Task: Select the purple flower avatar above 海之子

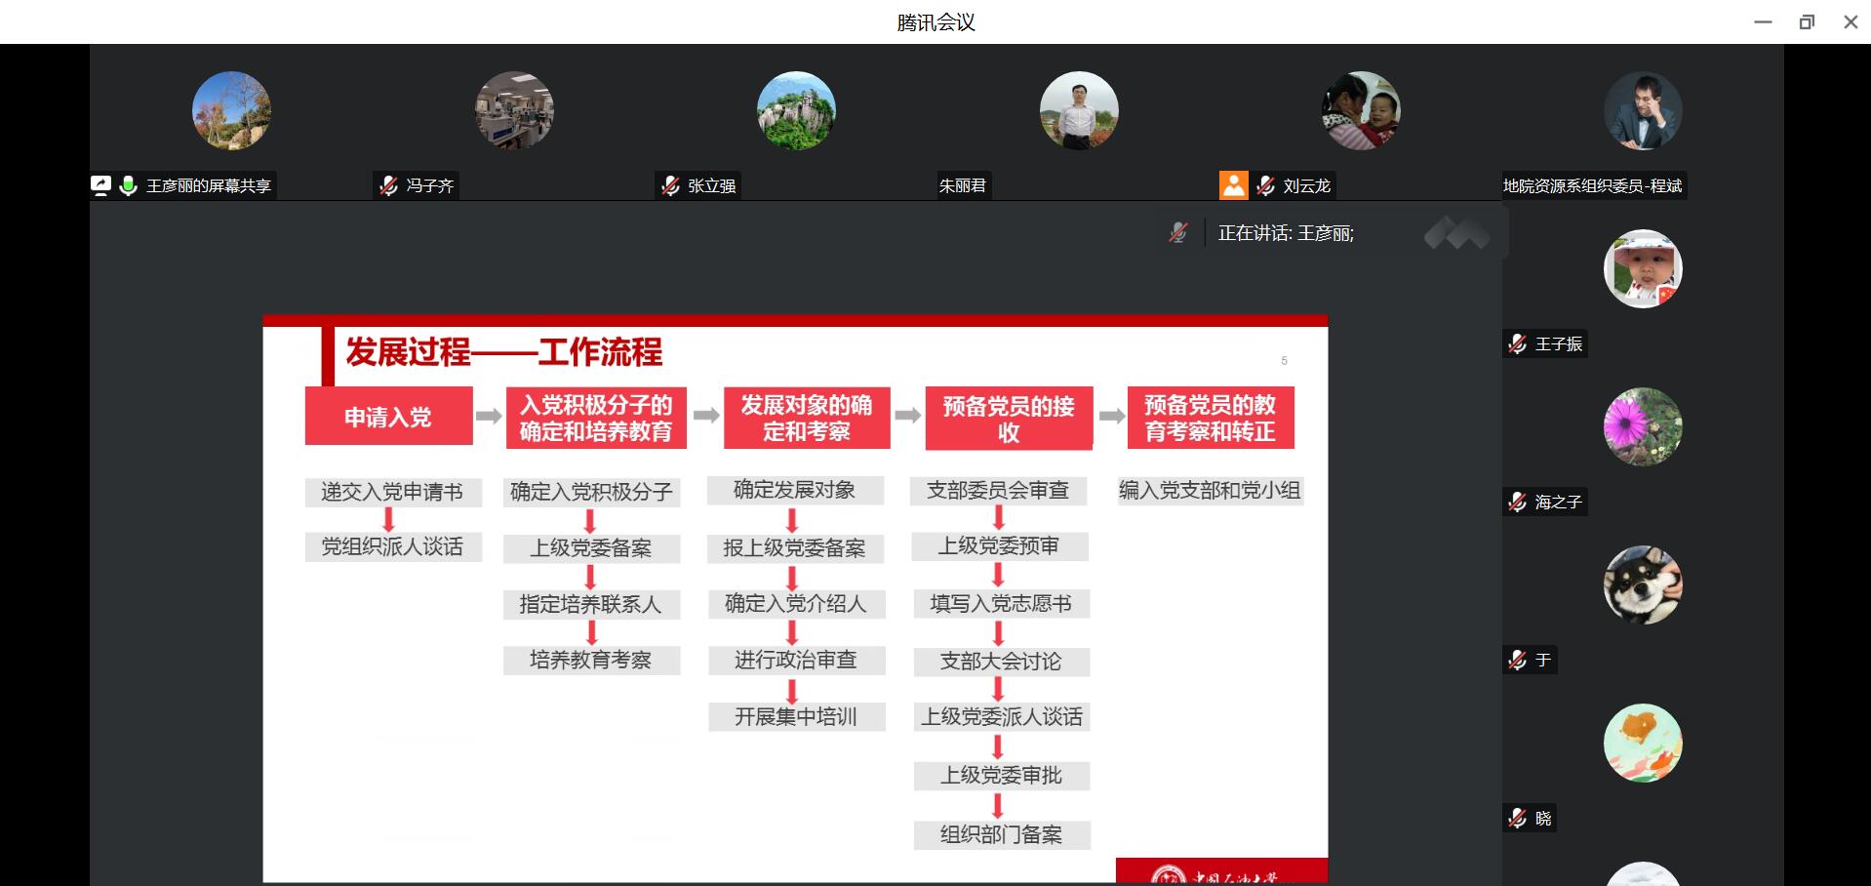Action: point(1643,426)
